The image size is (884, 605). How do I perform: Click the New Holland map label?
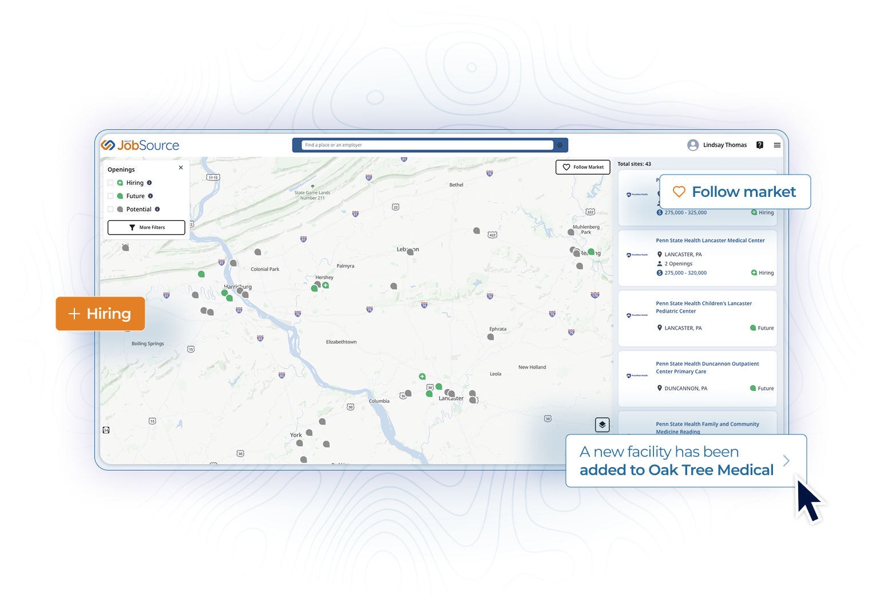point(532,367)
